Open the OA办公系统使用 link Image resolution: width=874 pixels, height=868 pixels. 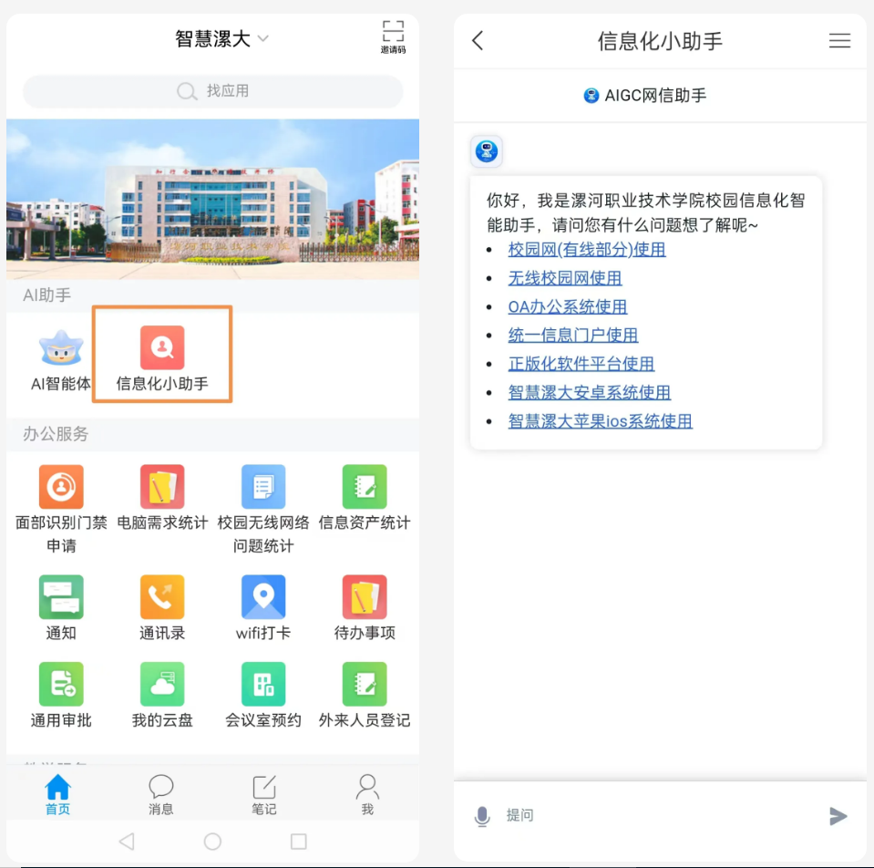click(x=568, y=306)
